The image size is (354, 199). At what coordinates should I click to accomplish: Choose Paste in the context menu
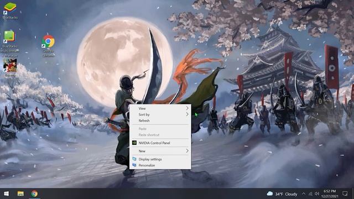(x=160, y=129)
